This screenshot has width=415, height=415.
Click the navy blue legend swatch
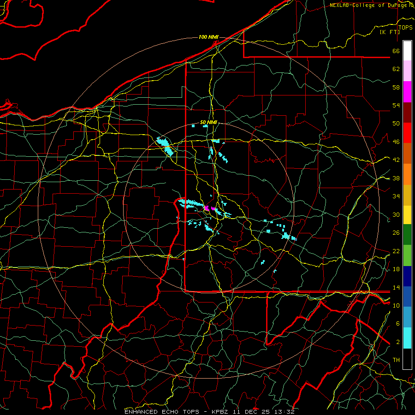coord(407,276)
